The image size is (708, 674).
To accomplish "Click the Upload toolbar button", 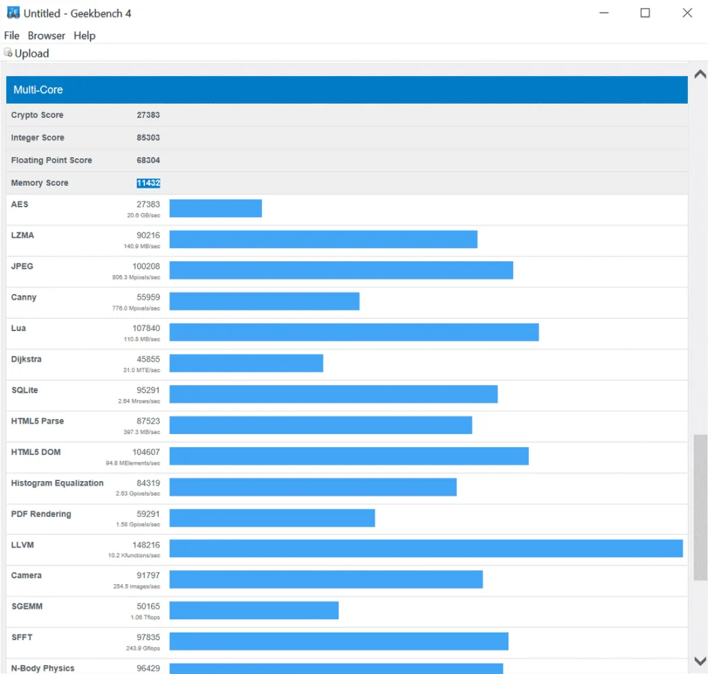I will 27,53.
